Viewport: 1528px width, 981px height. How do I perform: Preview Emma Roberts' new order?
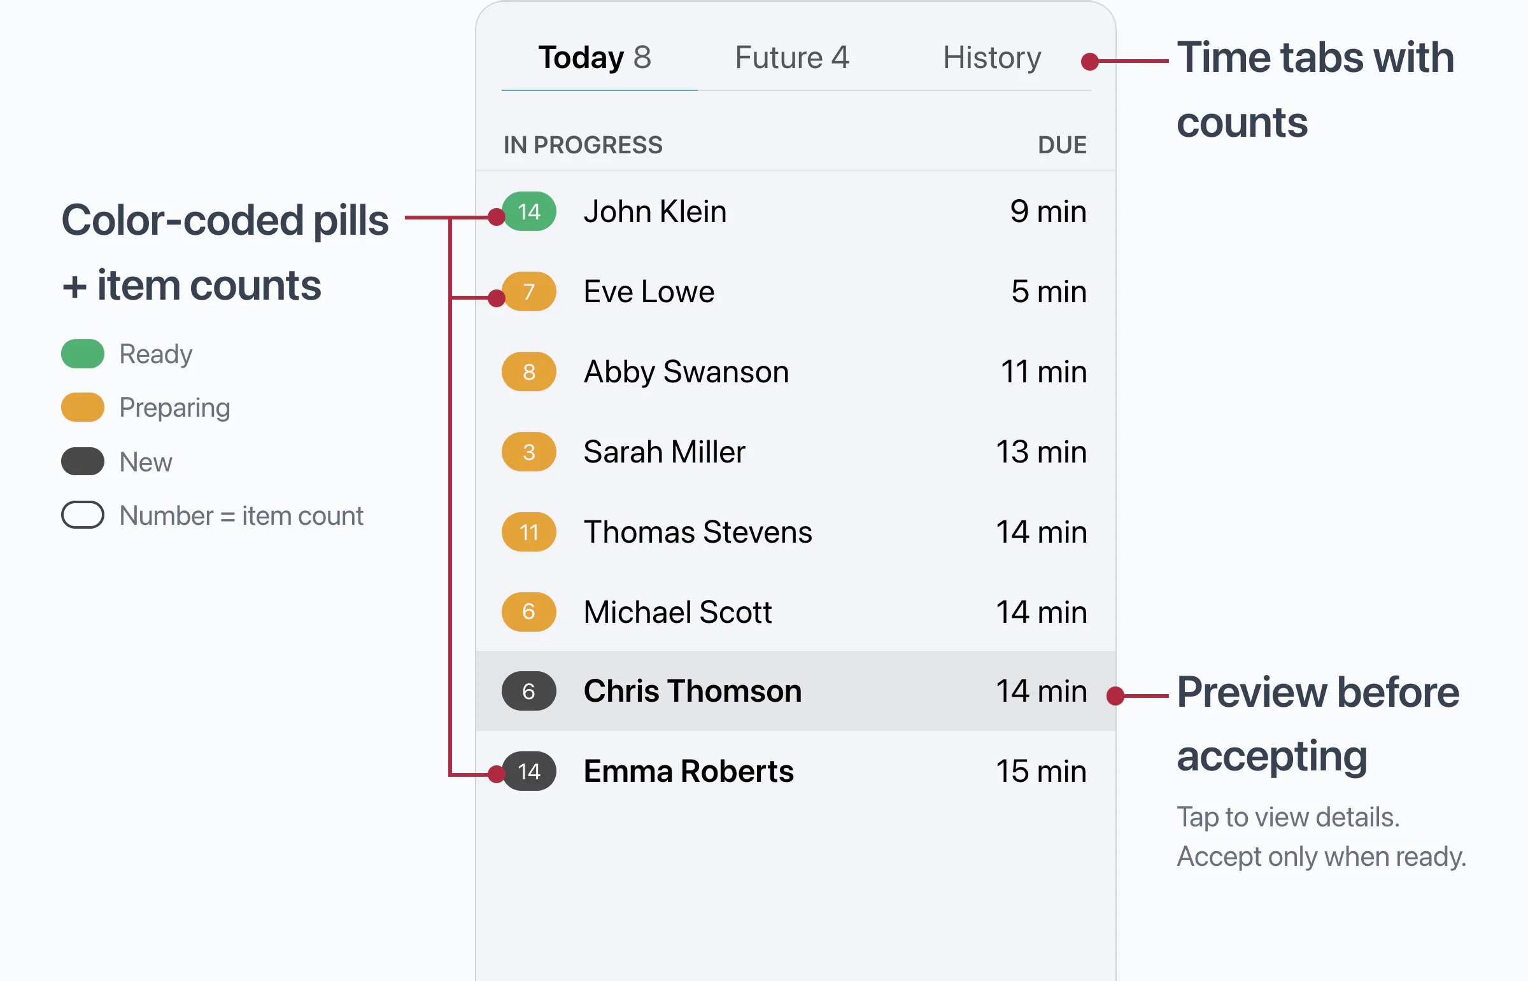tap(796, 772)
